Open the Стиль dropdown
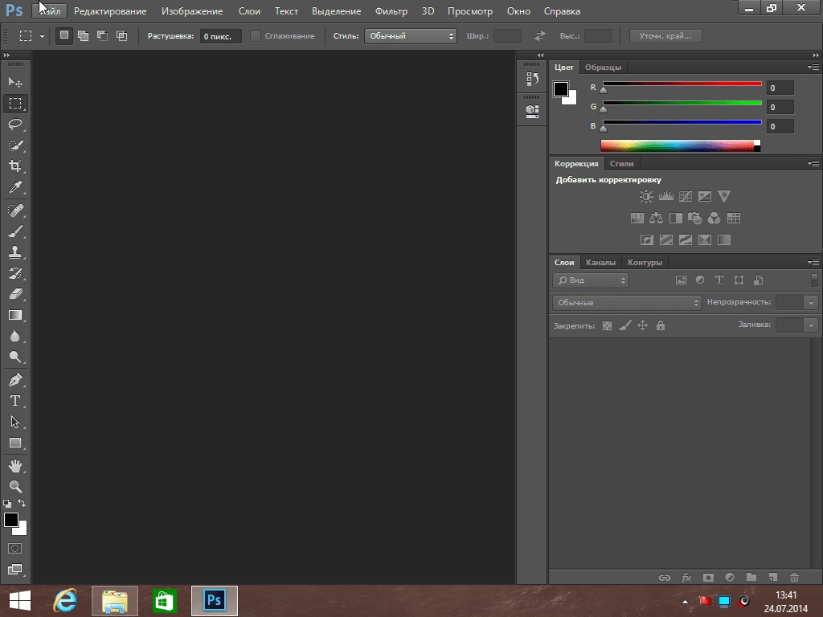The image size is (823, 617). [411, 36]
